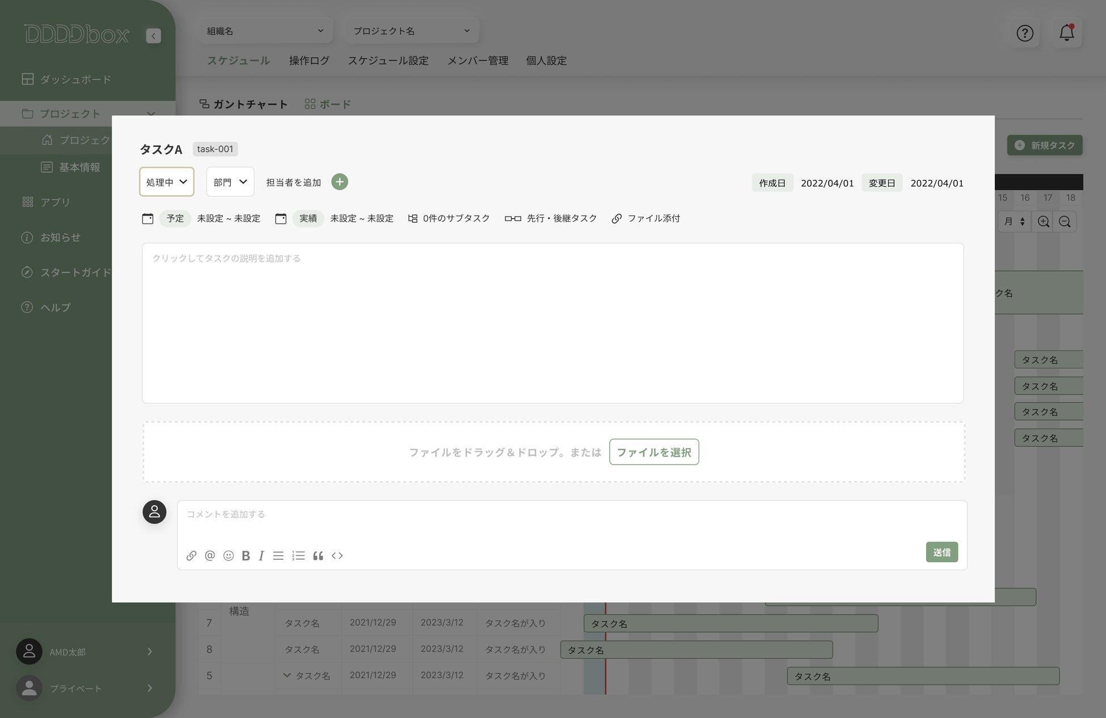Open the notification bell
The image size is (1106, 718).
1066,33
